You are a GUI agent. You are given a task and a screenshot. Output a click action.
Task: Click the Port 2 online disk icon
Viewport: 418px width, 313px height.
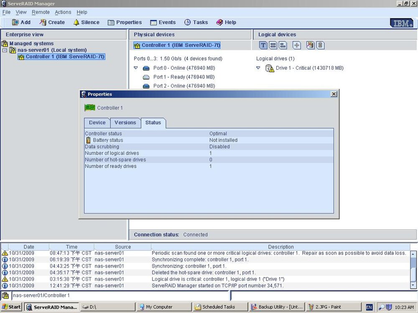coord(146,86)
